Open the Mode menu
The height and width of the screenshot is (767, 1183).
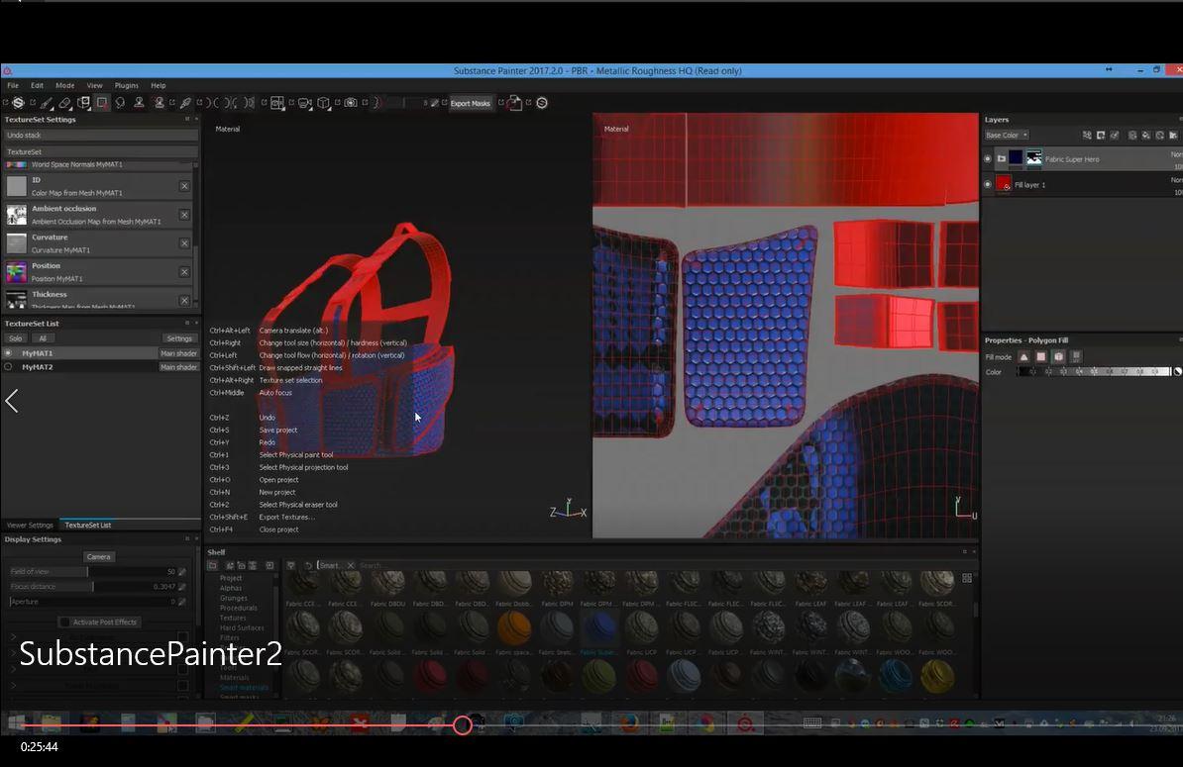pyautogui.click(x=64, y=86)
